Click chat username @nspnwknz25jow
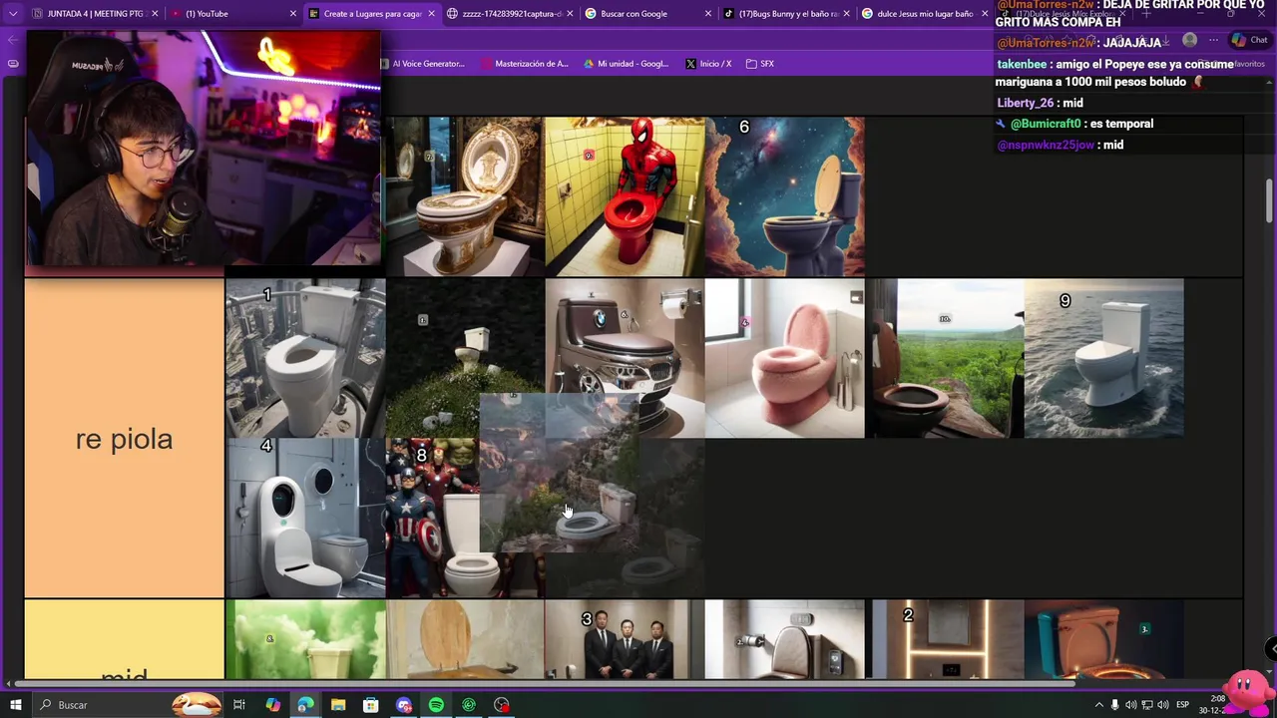Viewport: 1277px width, 718px height. (1046, 145)
